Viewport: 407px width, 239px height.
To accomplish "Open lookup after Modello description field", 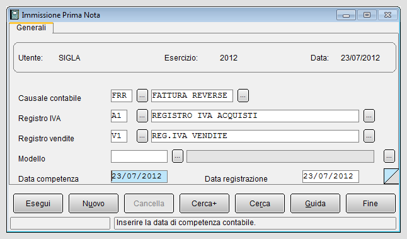I will click(x=389, y=156).
